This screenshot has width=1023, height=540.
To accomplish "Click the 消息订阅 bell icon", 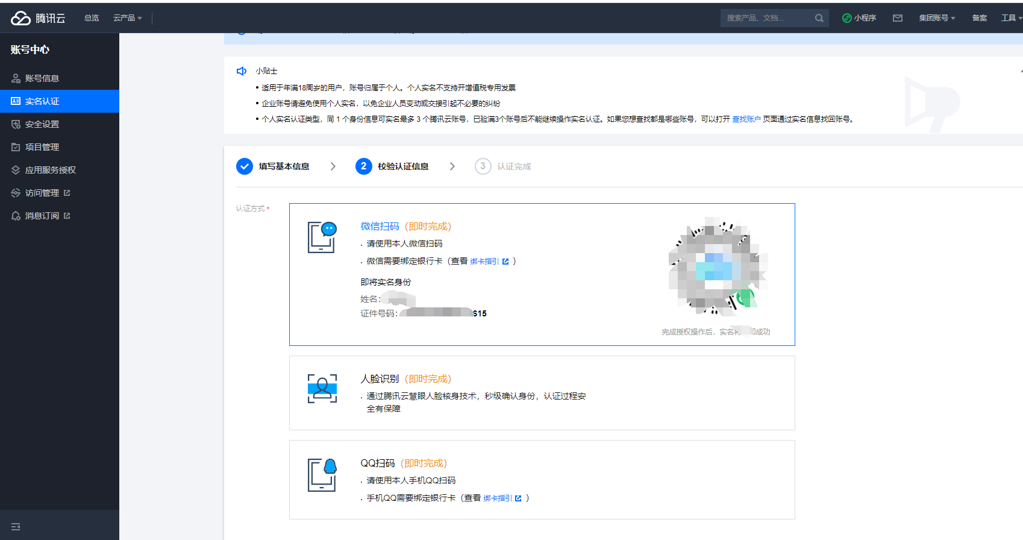I will point(16,216).
